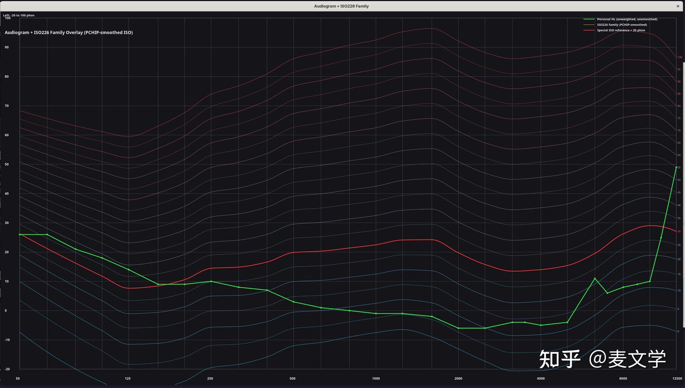Click the 95 phon label on right edge
685x388 pixels.
click(679, 69)
